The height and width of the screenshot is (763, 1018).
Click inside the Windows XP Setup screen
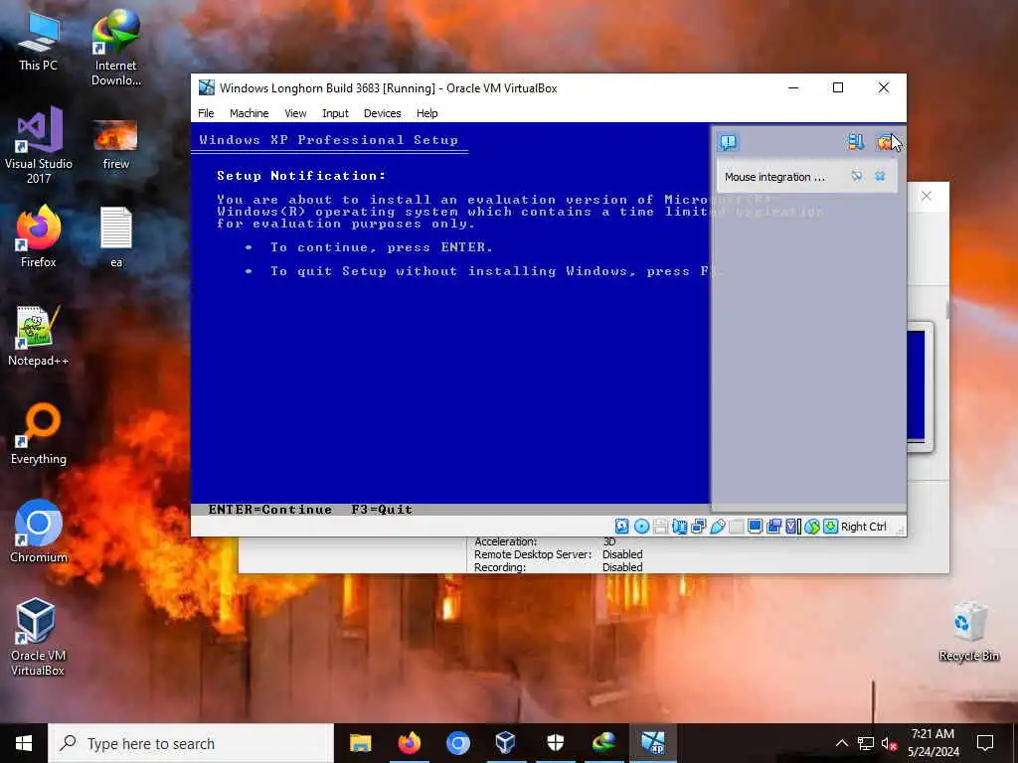coord(450,313)
